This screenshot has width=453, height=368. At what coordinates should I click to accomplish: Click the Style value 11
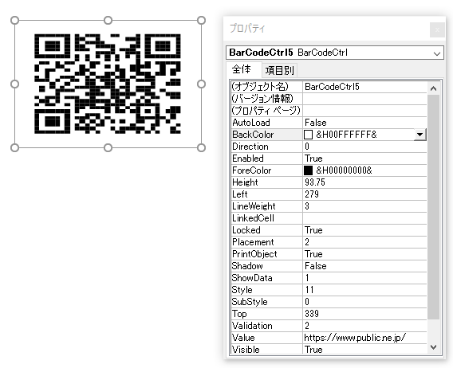(364, 290)
